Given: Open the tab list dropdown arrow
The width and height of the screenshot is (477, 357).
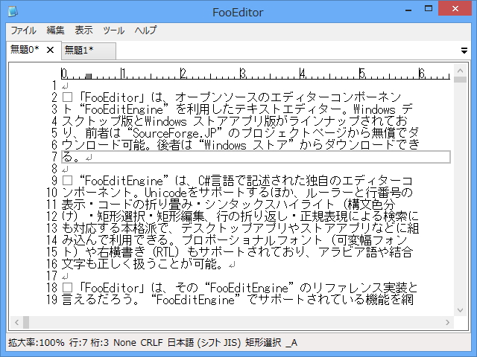Looking at the screenshot, I should pyautogui.click(x=464, y=51).
